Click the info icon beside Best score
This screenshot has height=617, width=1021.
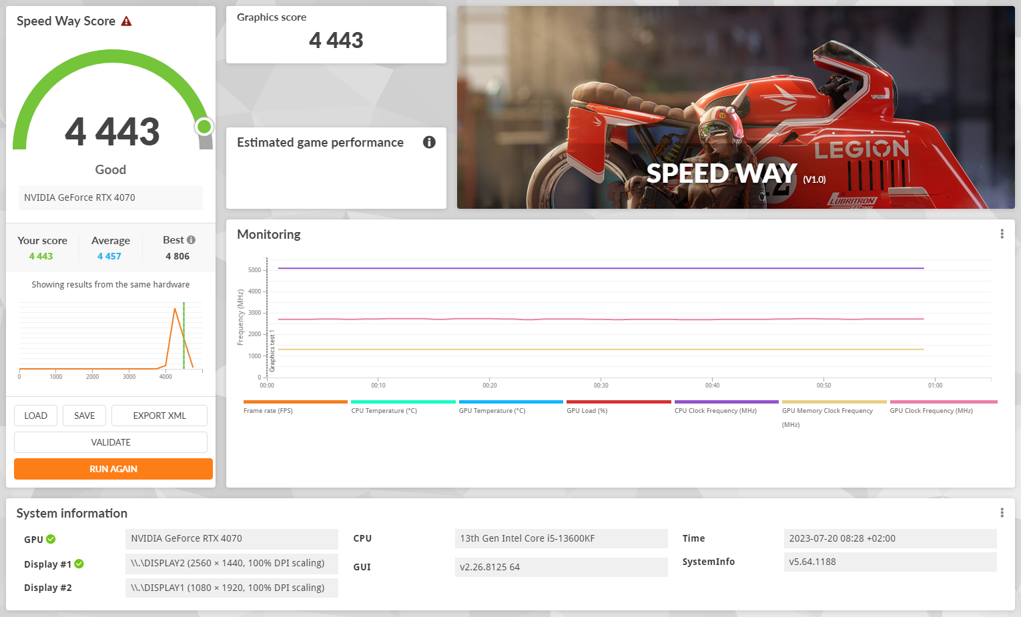(191, 239)
